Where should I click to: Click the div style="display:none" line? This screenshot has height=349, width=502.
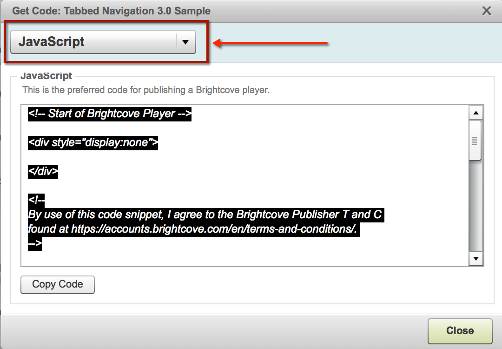click(93, 142)
